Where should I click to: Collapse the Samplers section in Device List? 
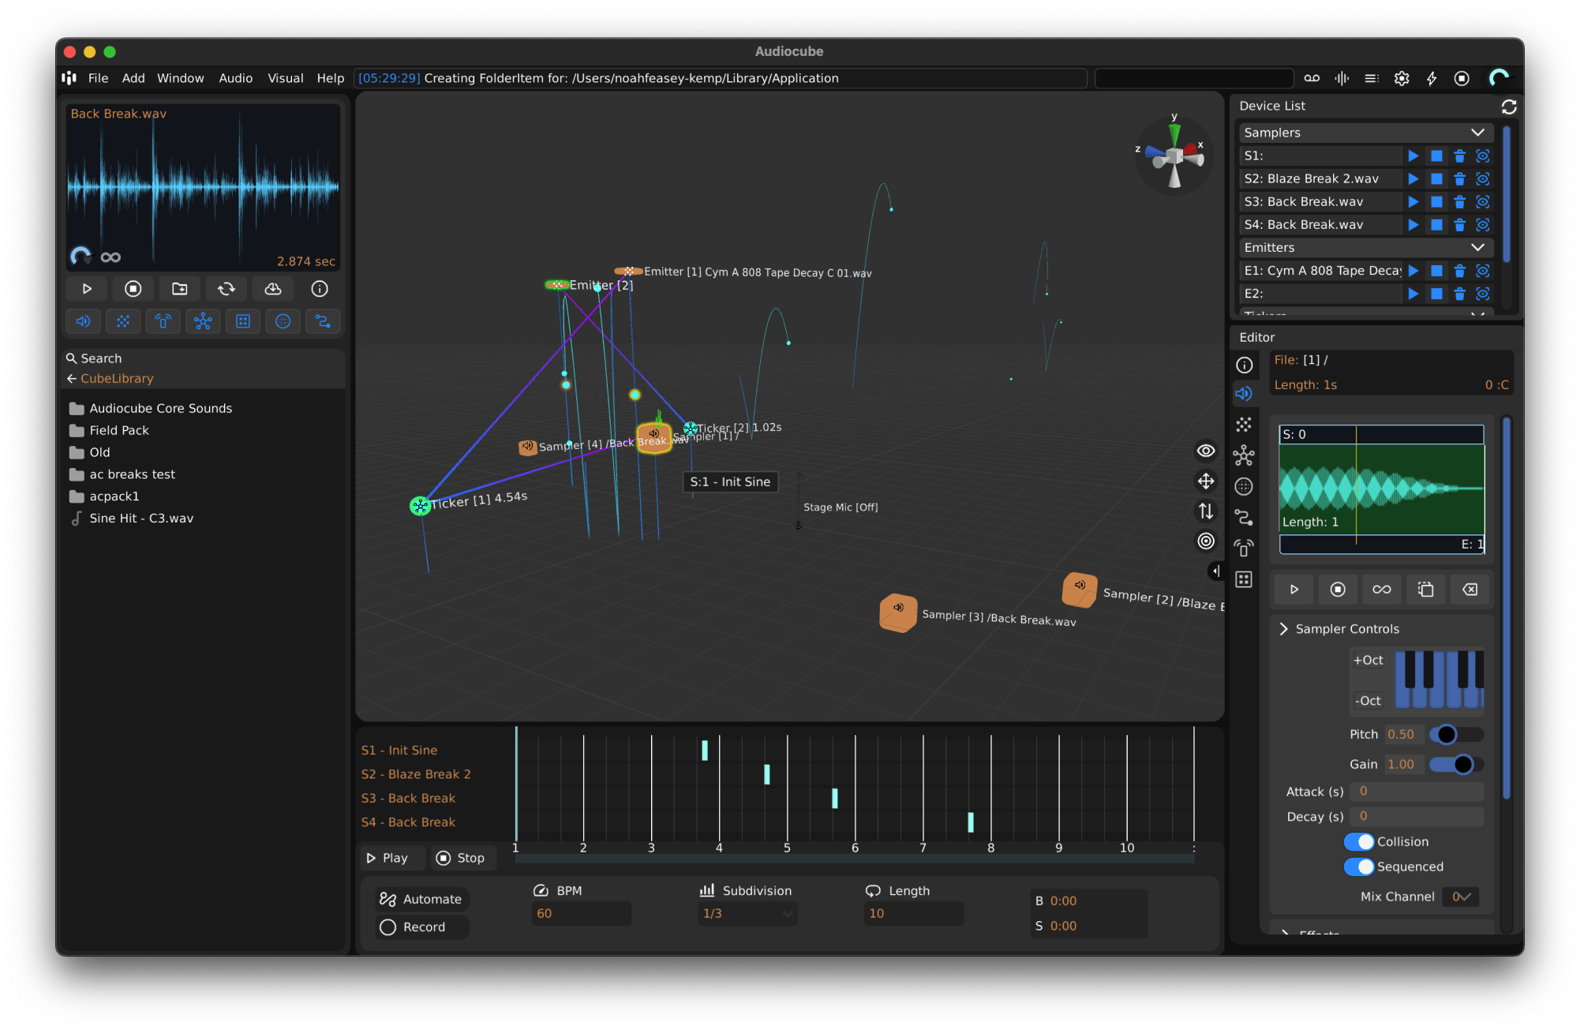1477,133
